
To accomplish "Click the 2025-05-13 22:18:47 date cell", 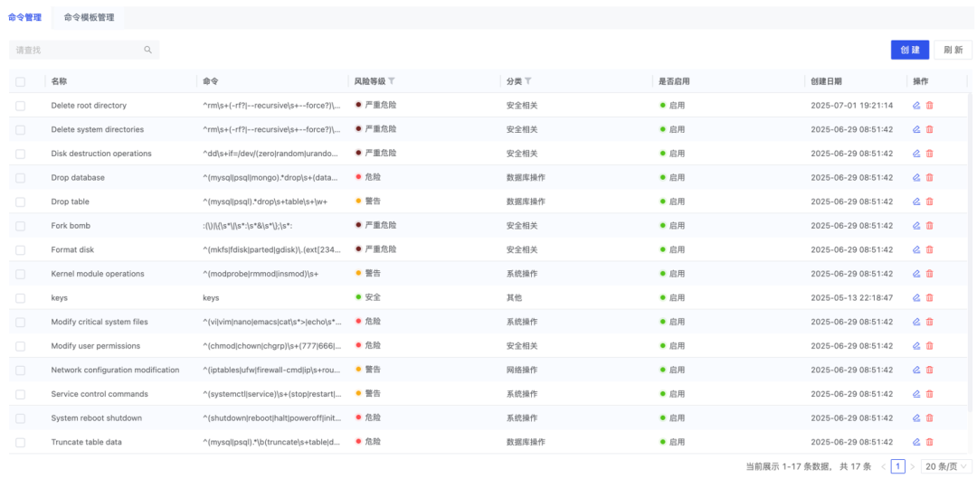I will [852, 297].
